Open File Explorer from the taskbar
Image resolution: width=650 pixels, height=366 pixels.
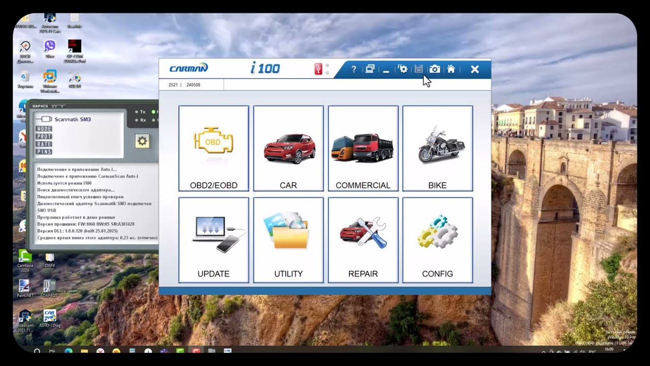[84, 351]
